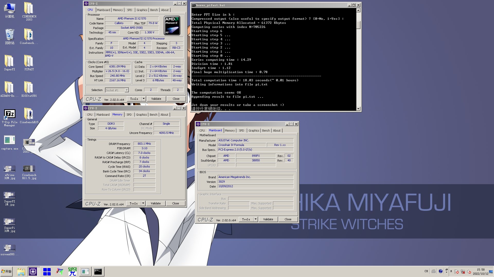This screenshot has width=494, height=277.
Task: Select the capture.exe desktop icon
Action: click(10, 142)
